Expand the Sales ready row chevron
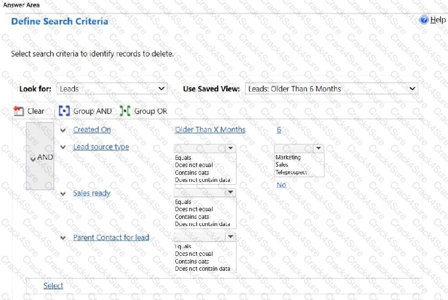 63,193
